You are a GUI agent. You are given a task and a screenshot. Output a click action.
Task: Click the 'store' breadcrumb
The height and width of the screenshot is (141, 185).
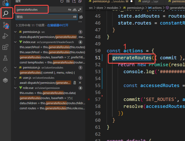(100, 8)
